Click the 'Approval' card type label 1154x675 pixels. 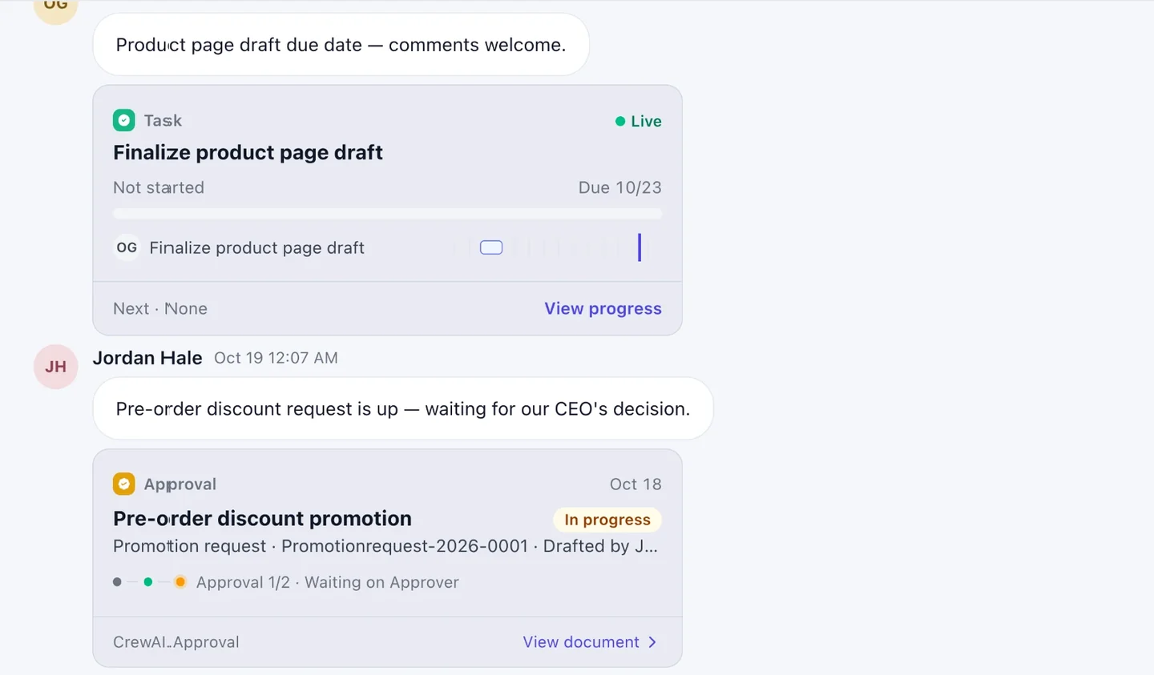(180, 484)
